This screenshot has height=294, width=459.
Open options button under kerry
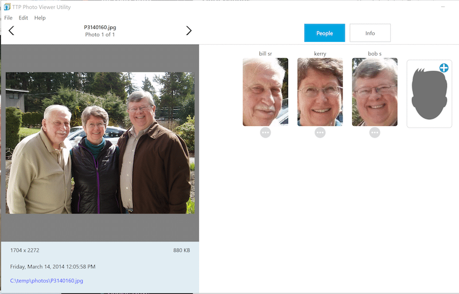[320, 132]
